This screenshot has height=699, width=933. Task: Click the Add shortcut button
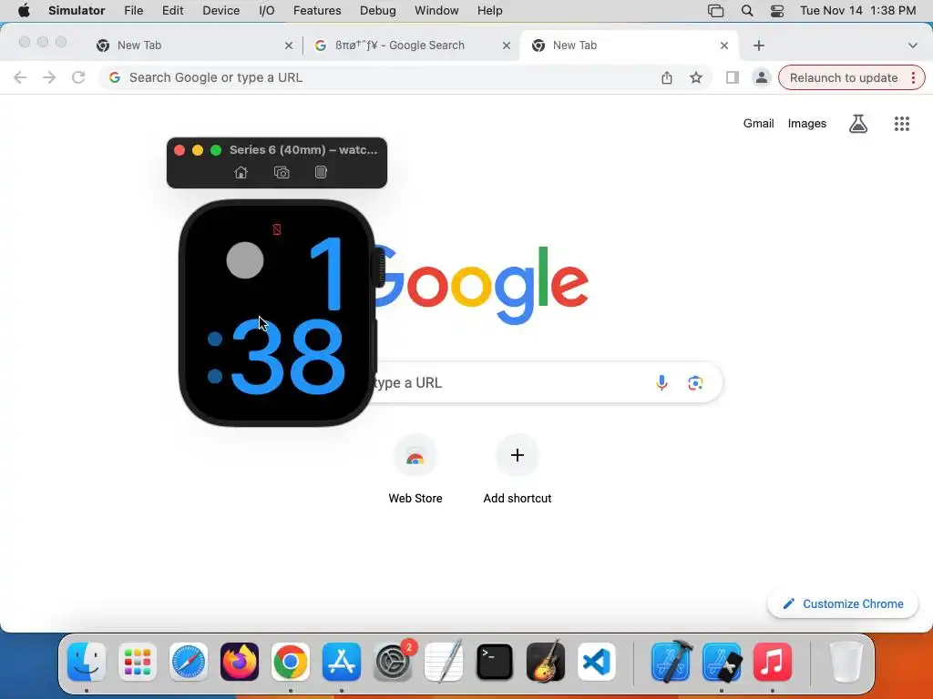pos(518,470)
